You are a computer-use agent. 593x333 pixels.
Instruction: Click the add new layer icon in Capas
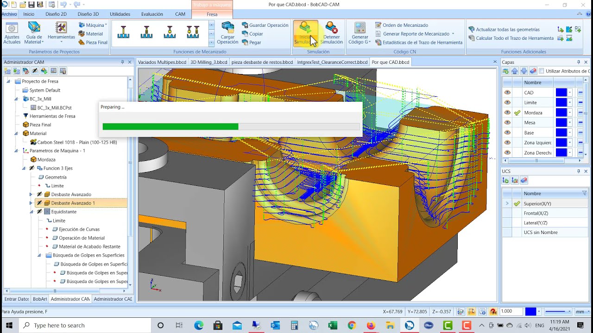pos(506,71)
